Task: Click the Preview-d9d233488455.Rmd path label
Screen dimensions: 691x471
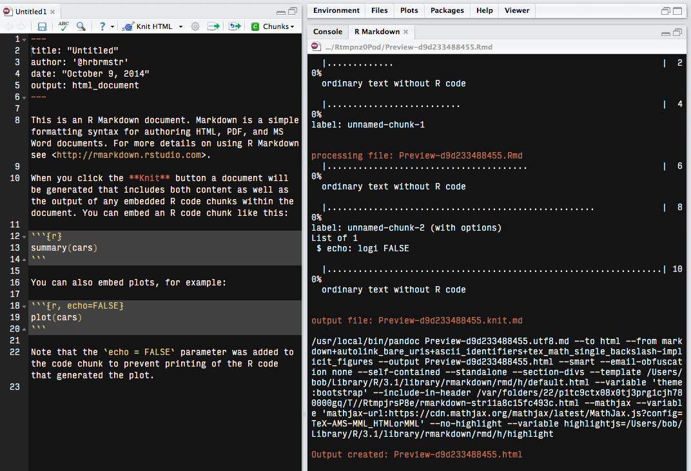Action: [x=409, y=46]
